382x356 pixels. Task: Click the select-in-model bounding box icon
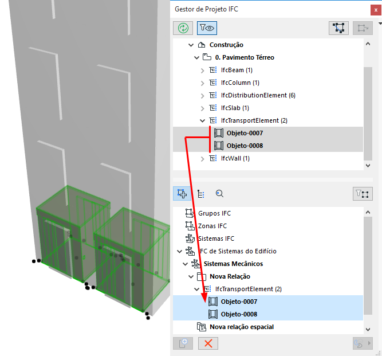coord(338,28)
